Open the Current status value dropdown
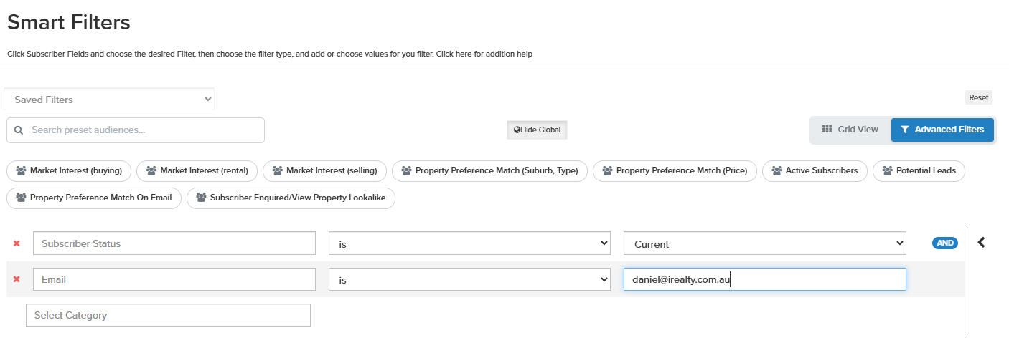The image size is (1009, 348). 764,243
